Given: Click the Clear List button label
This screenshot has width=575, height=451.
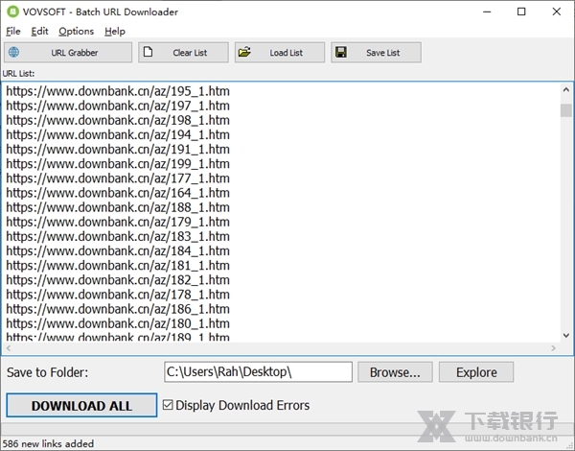Looking at the screenshot, I should 190,53.
